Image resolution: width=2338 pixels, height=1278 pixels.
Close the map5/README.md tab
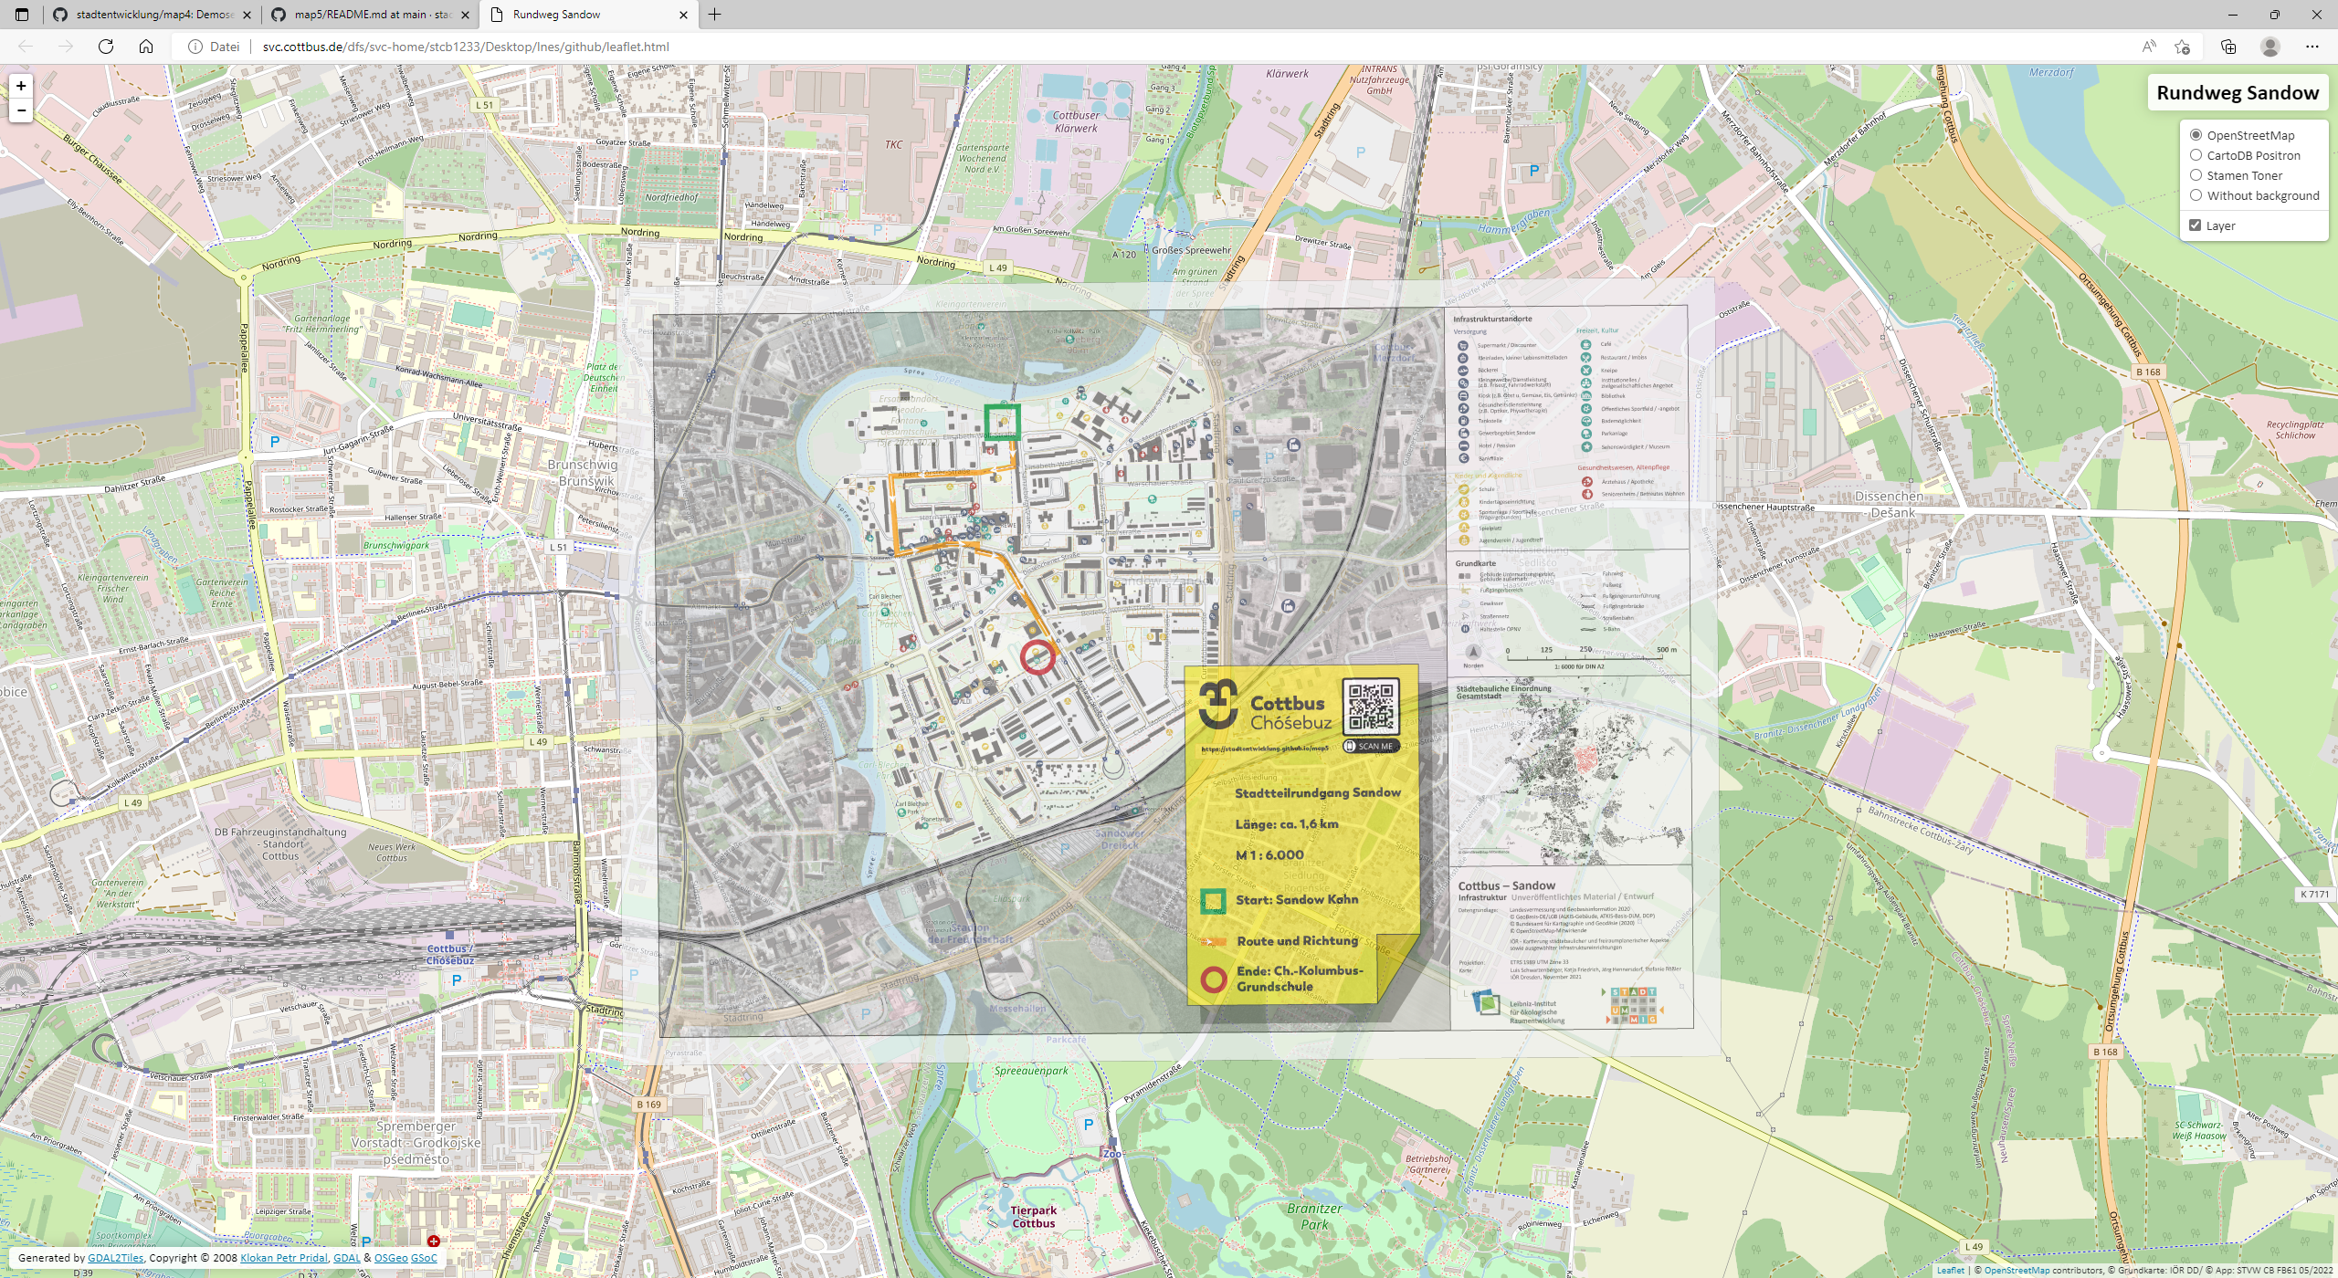pos(465,15)
